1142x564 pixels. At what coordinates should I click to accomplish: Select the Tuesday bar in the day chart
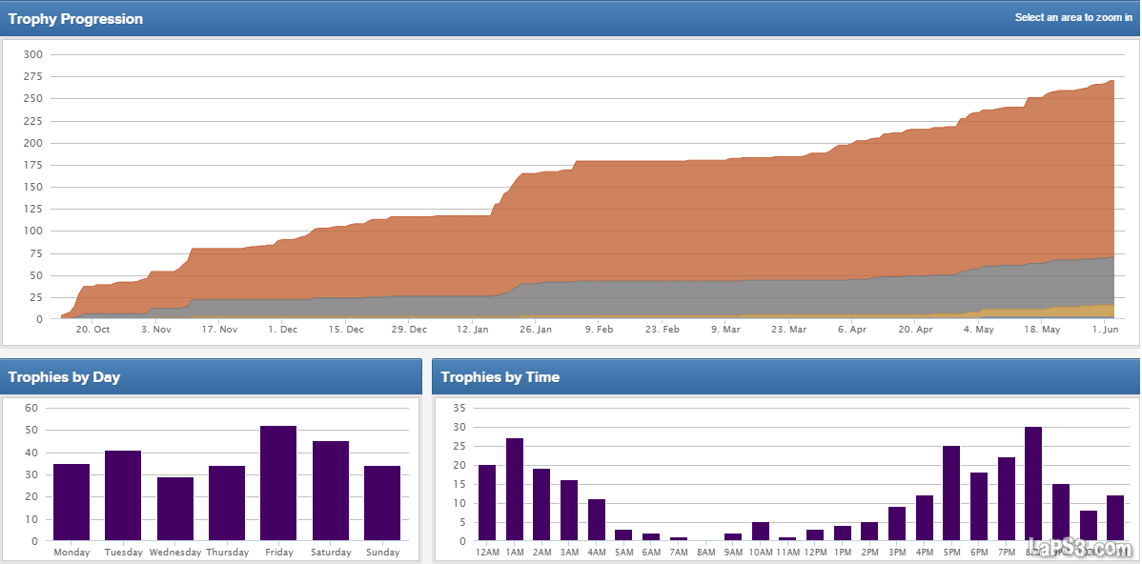coord(123,495)
